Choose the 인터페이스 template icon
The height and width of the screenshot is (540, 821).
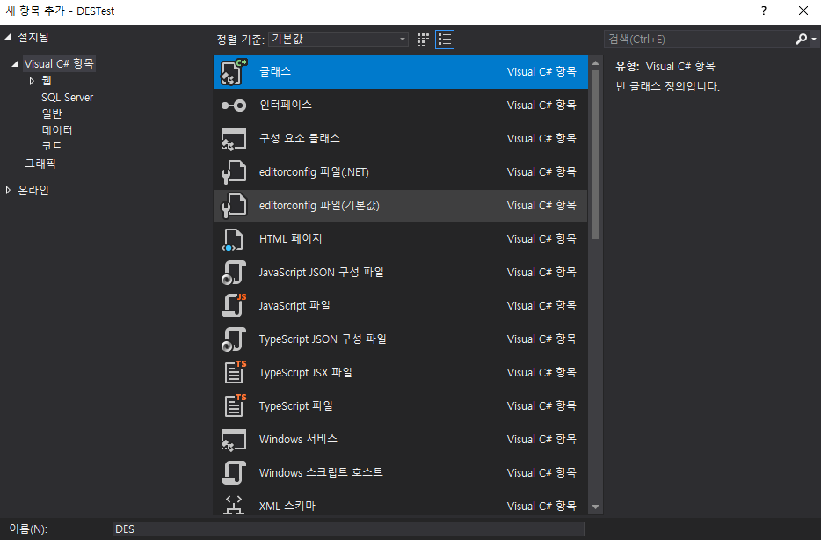click(234, 106)
